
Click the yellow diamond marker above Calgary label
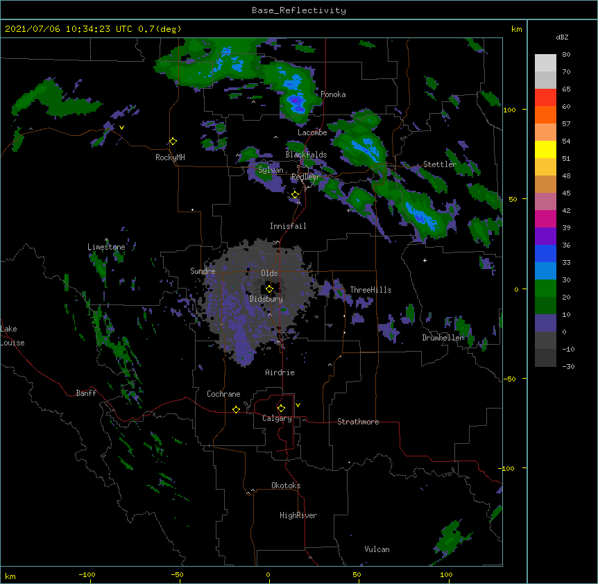281,409
